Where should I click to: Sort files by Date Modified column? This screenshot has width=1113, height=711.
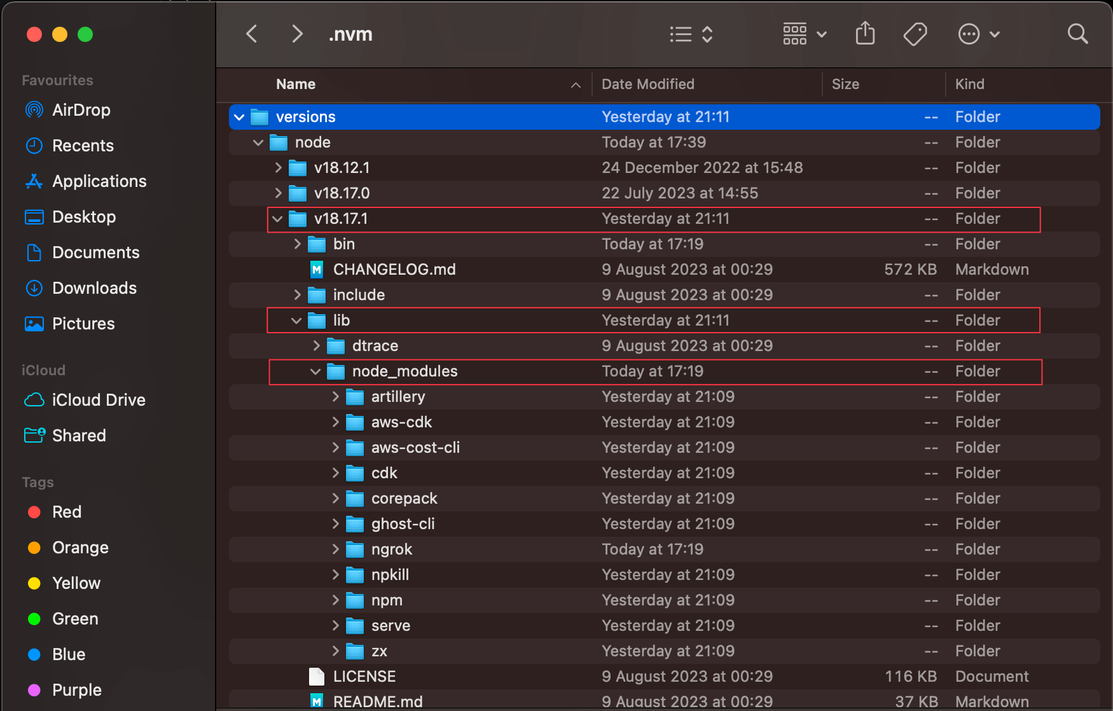[x=647, y=84]
